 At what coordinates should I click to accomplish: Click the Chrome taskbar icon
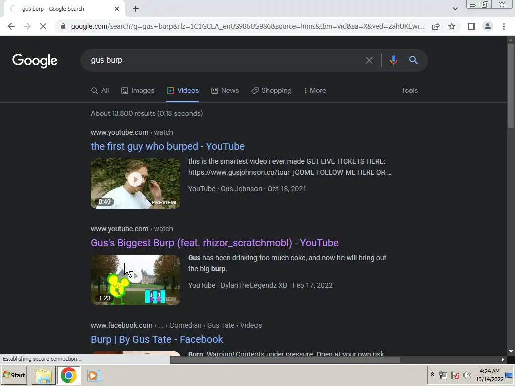click(x=68, y=376)
